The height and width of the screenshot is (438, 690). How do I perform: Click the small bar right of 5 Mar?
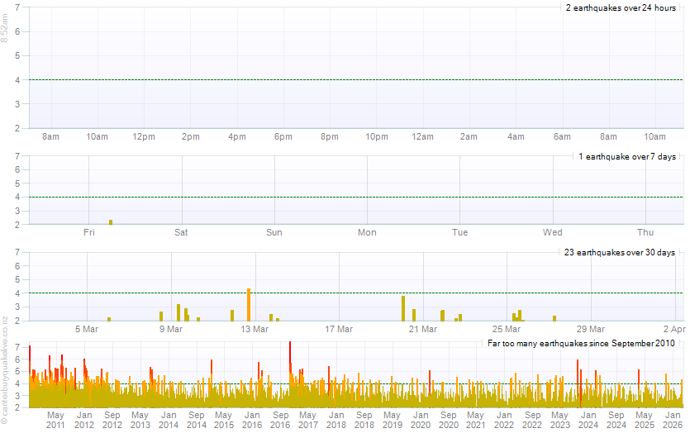(x=109, y=318)
